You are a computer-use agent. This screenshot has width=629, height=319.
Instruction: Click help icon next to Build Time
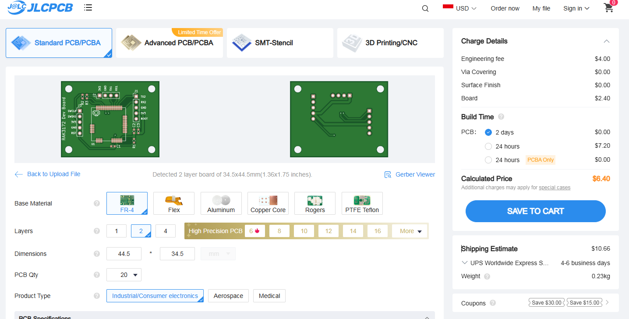tap(501, 117)
